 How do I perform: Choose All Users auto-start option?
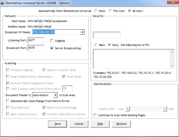point(129,11)
